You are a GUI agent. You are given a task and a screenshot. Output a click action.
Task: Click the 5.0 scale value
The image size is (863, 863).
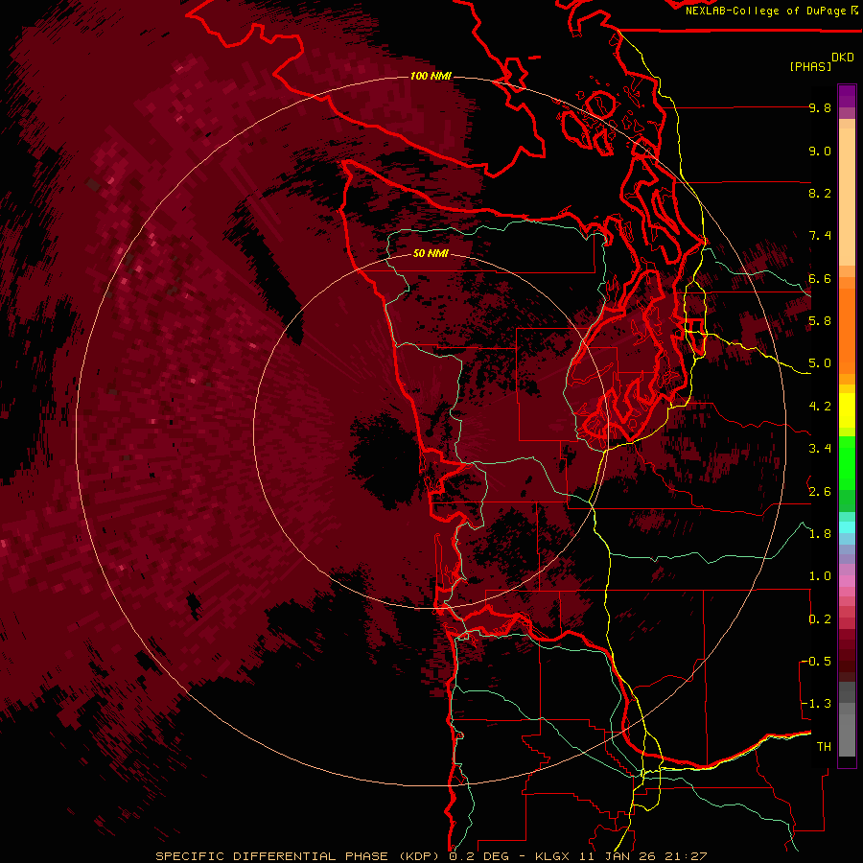pos(820,363)
